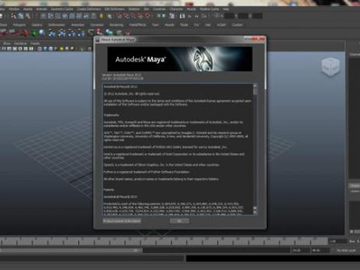Switch to the Custom shelf tab
Image resolution: width=360 pixels, height=270 pixels.
pos(237,25)
